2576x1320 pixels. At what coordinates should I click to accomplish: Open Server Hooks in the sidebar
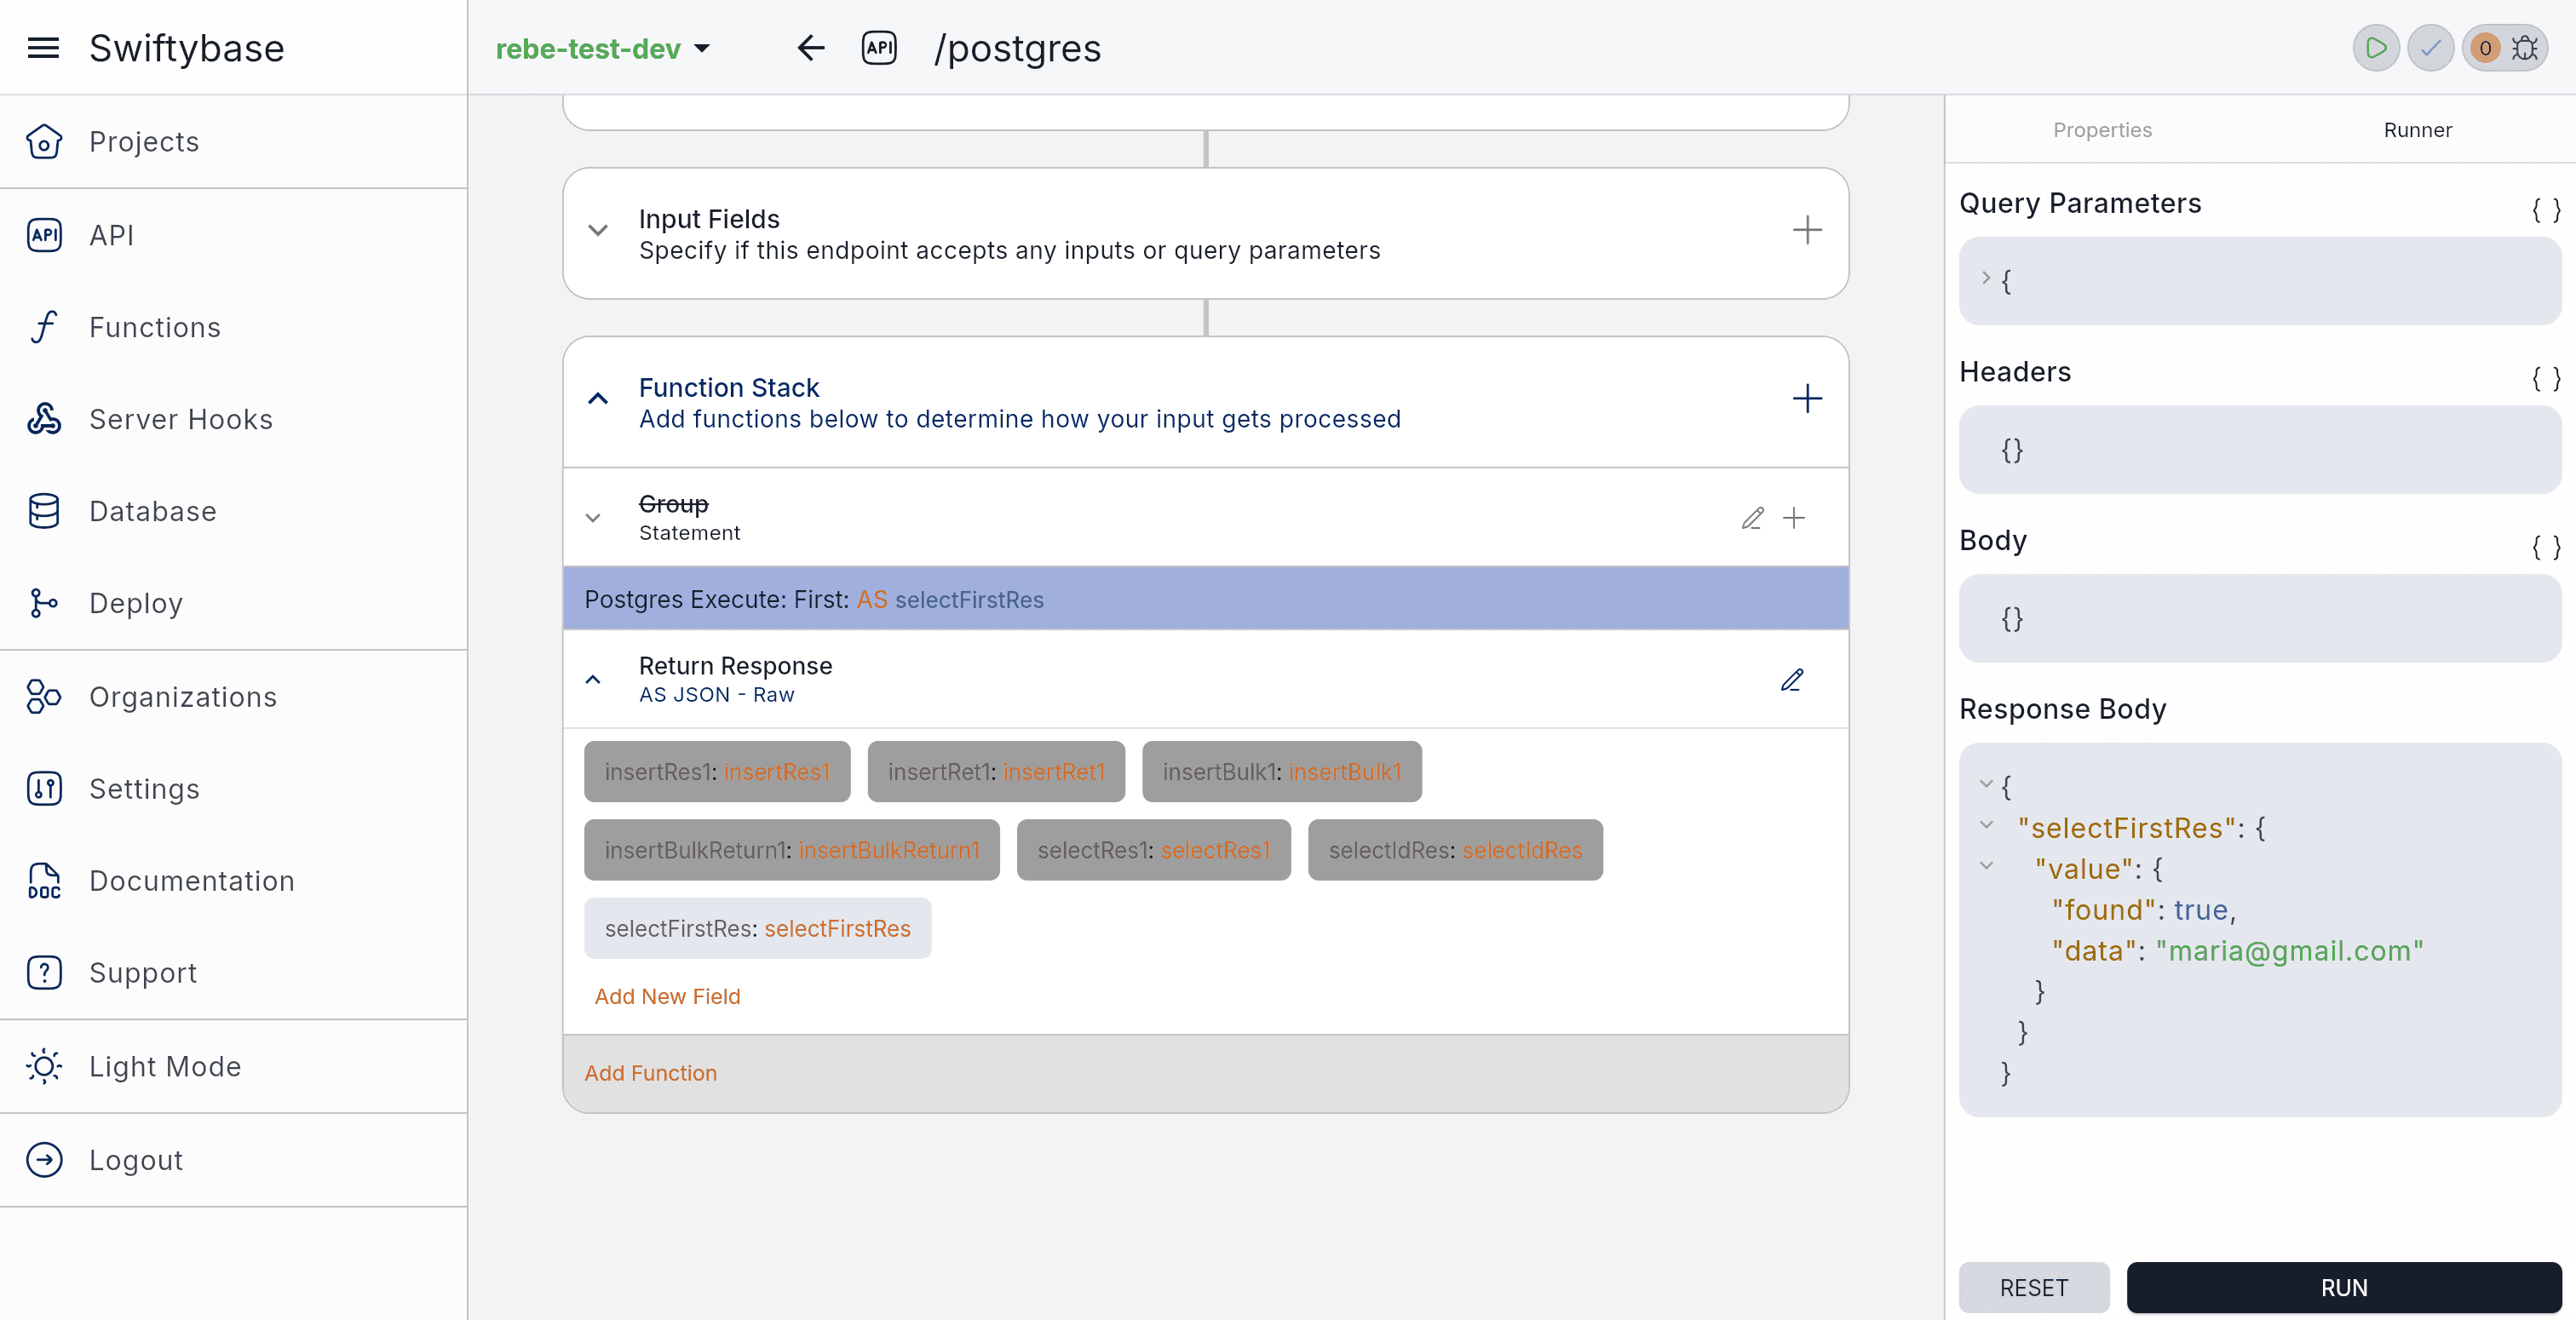click(x=181, y=419)
